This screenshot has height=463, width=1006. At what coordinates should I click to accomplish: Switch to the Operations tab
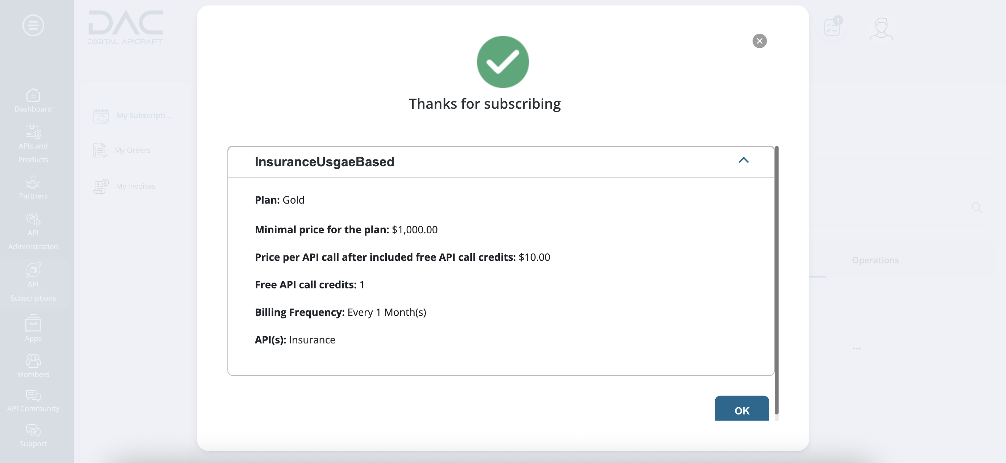[875, 260]
